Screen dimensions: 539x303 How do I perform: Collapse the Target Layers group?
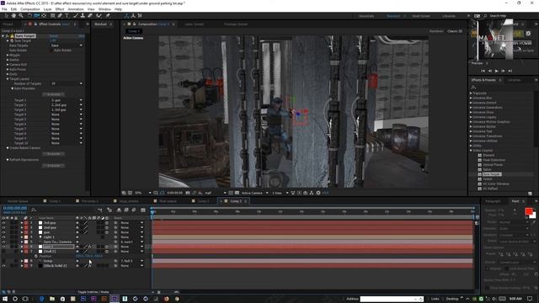(x=8, y=78)
